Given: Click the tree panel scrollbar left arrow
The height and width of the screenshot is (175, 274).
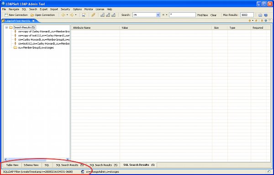Looking at the screenshot, I should click(5, 160).
